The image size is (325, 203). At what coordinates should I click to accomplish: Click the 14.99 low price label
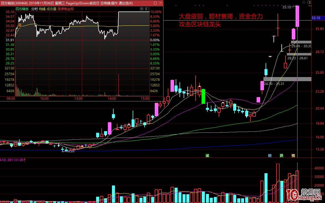(70, 151)
